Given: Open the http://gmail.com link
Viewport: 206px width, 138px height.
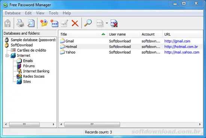Looking at the screenshot, I should 177,41.
